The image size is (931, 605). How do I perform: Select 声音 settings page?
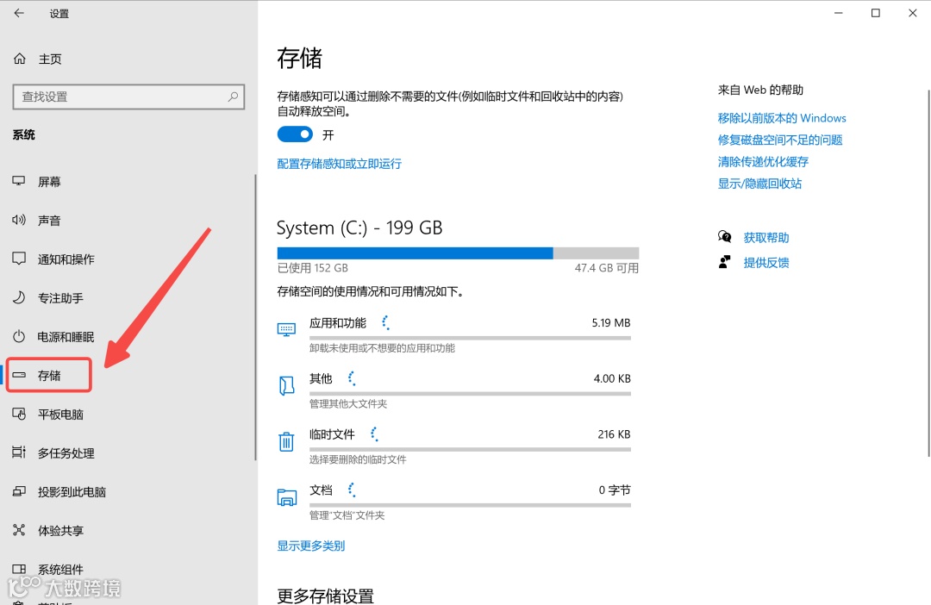49,221
